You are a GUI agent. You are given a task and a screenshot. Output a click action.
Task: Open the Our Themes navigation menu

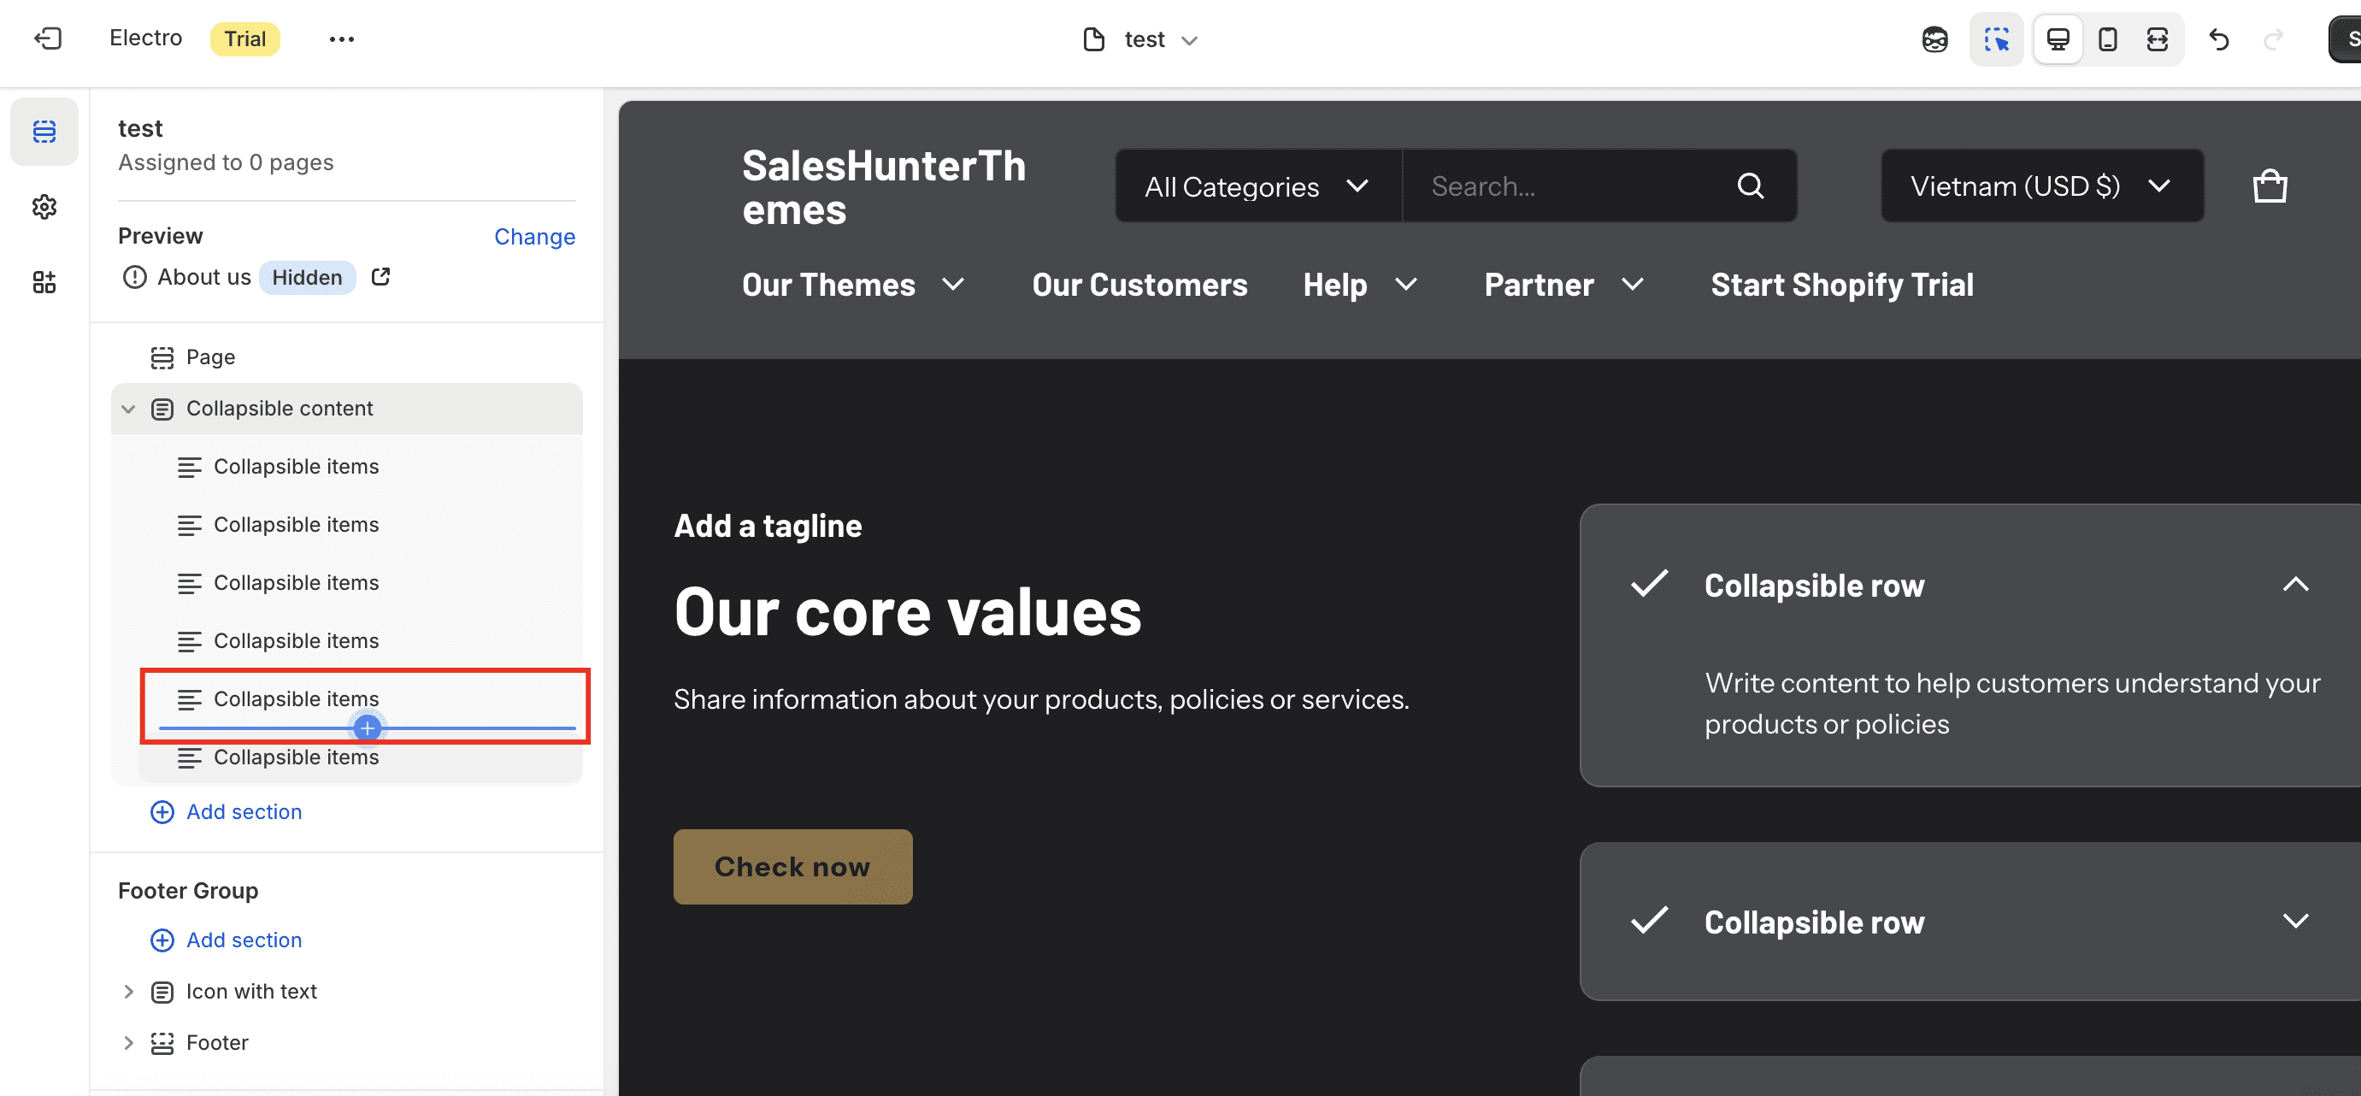pos(853,285)
